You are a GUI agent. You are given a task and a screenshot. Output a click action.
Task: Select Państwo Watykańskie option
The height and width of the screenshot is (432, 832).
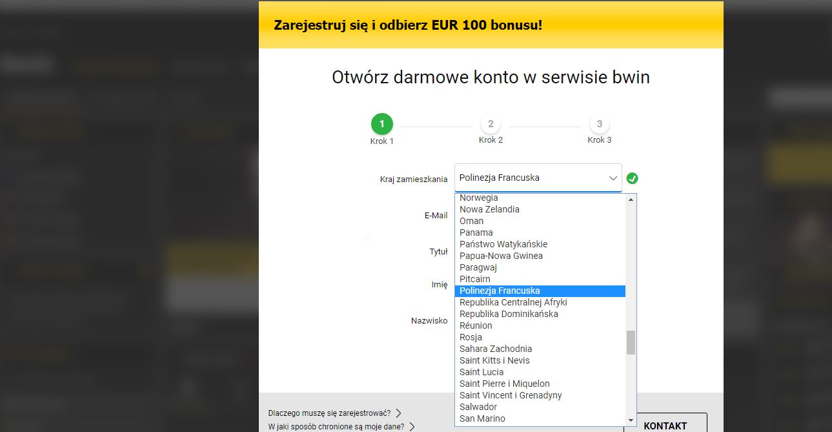(540, 244)
